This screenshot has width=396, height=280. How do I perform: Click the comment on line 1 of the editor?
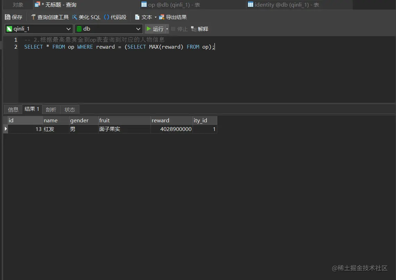tap(94, 40)
